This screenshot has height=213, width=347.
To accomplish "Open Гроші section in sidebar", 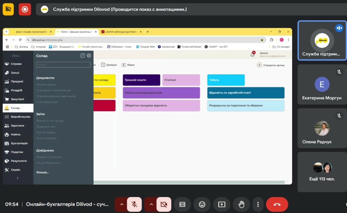I will 15,73.
